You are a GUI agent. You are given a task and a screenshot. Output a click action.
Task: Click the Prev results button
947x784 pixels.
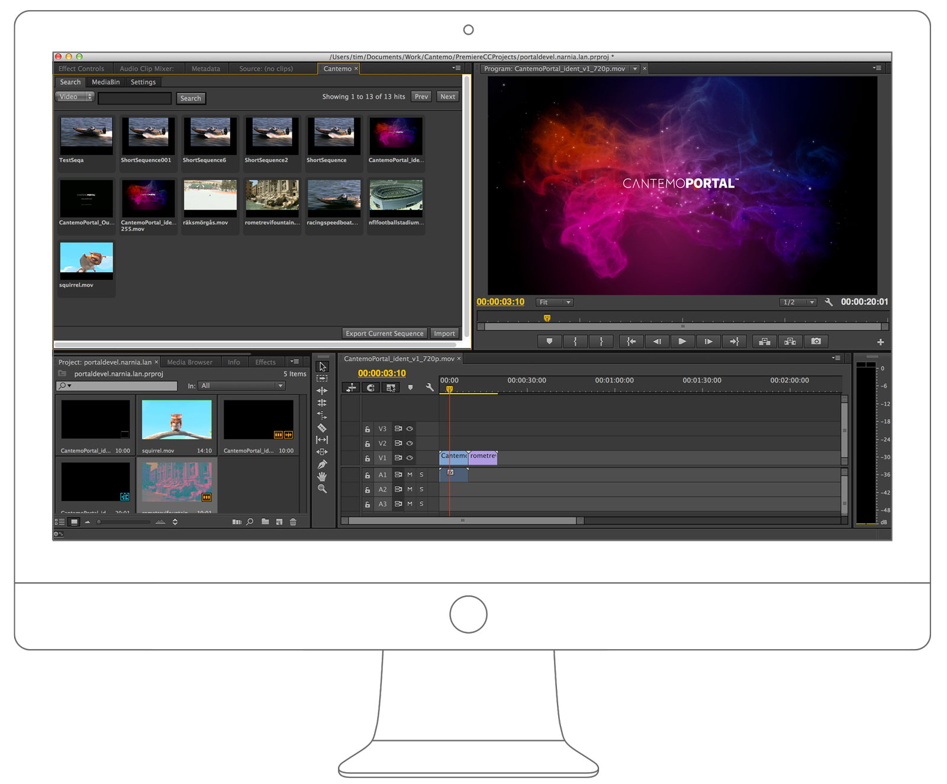[421, 97]
